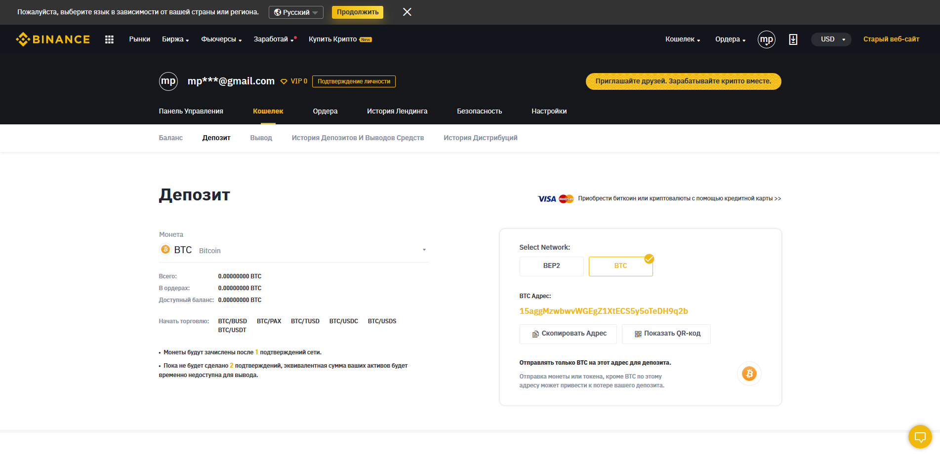Screen dimensions: 940x456
Task: Expand the Фьючерсы dropdown menu
Action: pyautogui.click(x=221, y=39)
